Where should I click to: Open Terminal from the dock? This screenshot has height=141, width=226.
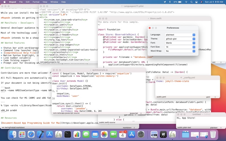pos(68,135)
